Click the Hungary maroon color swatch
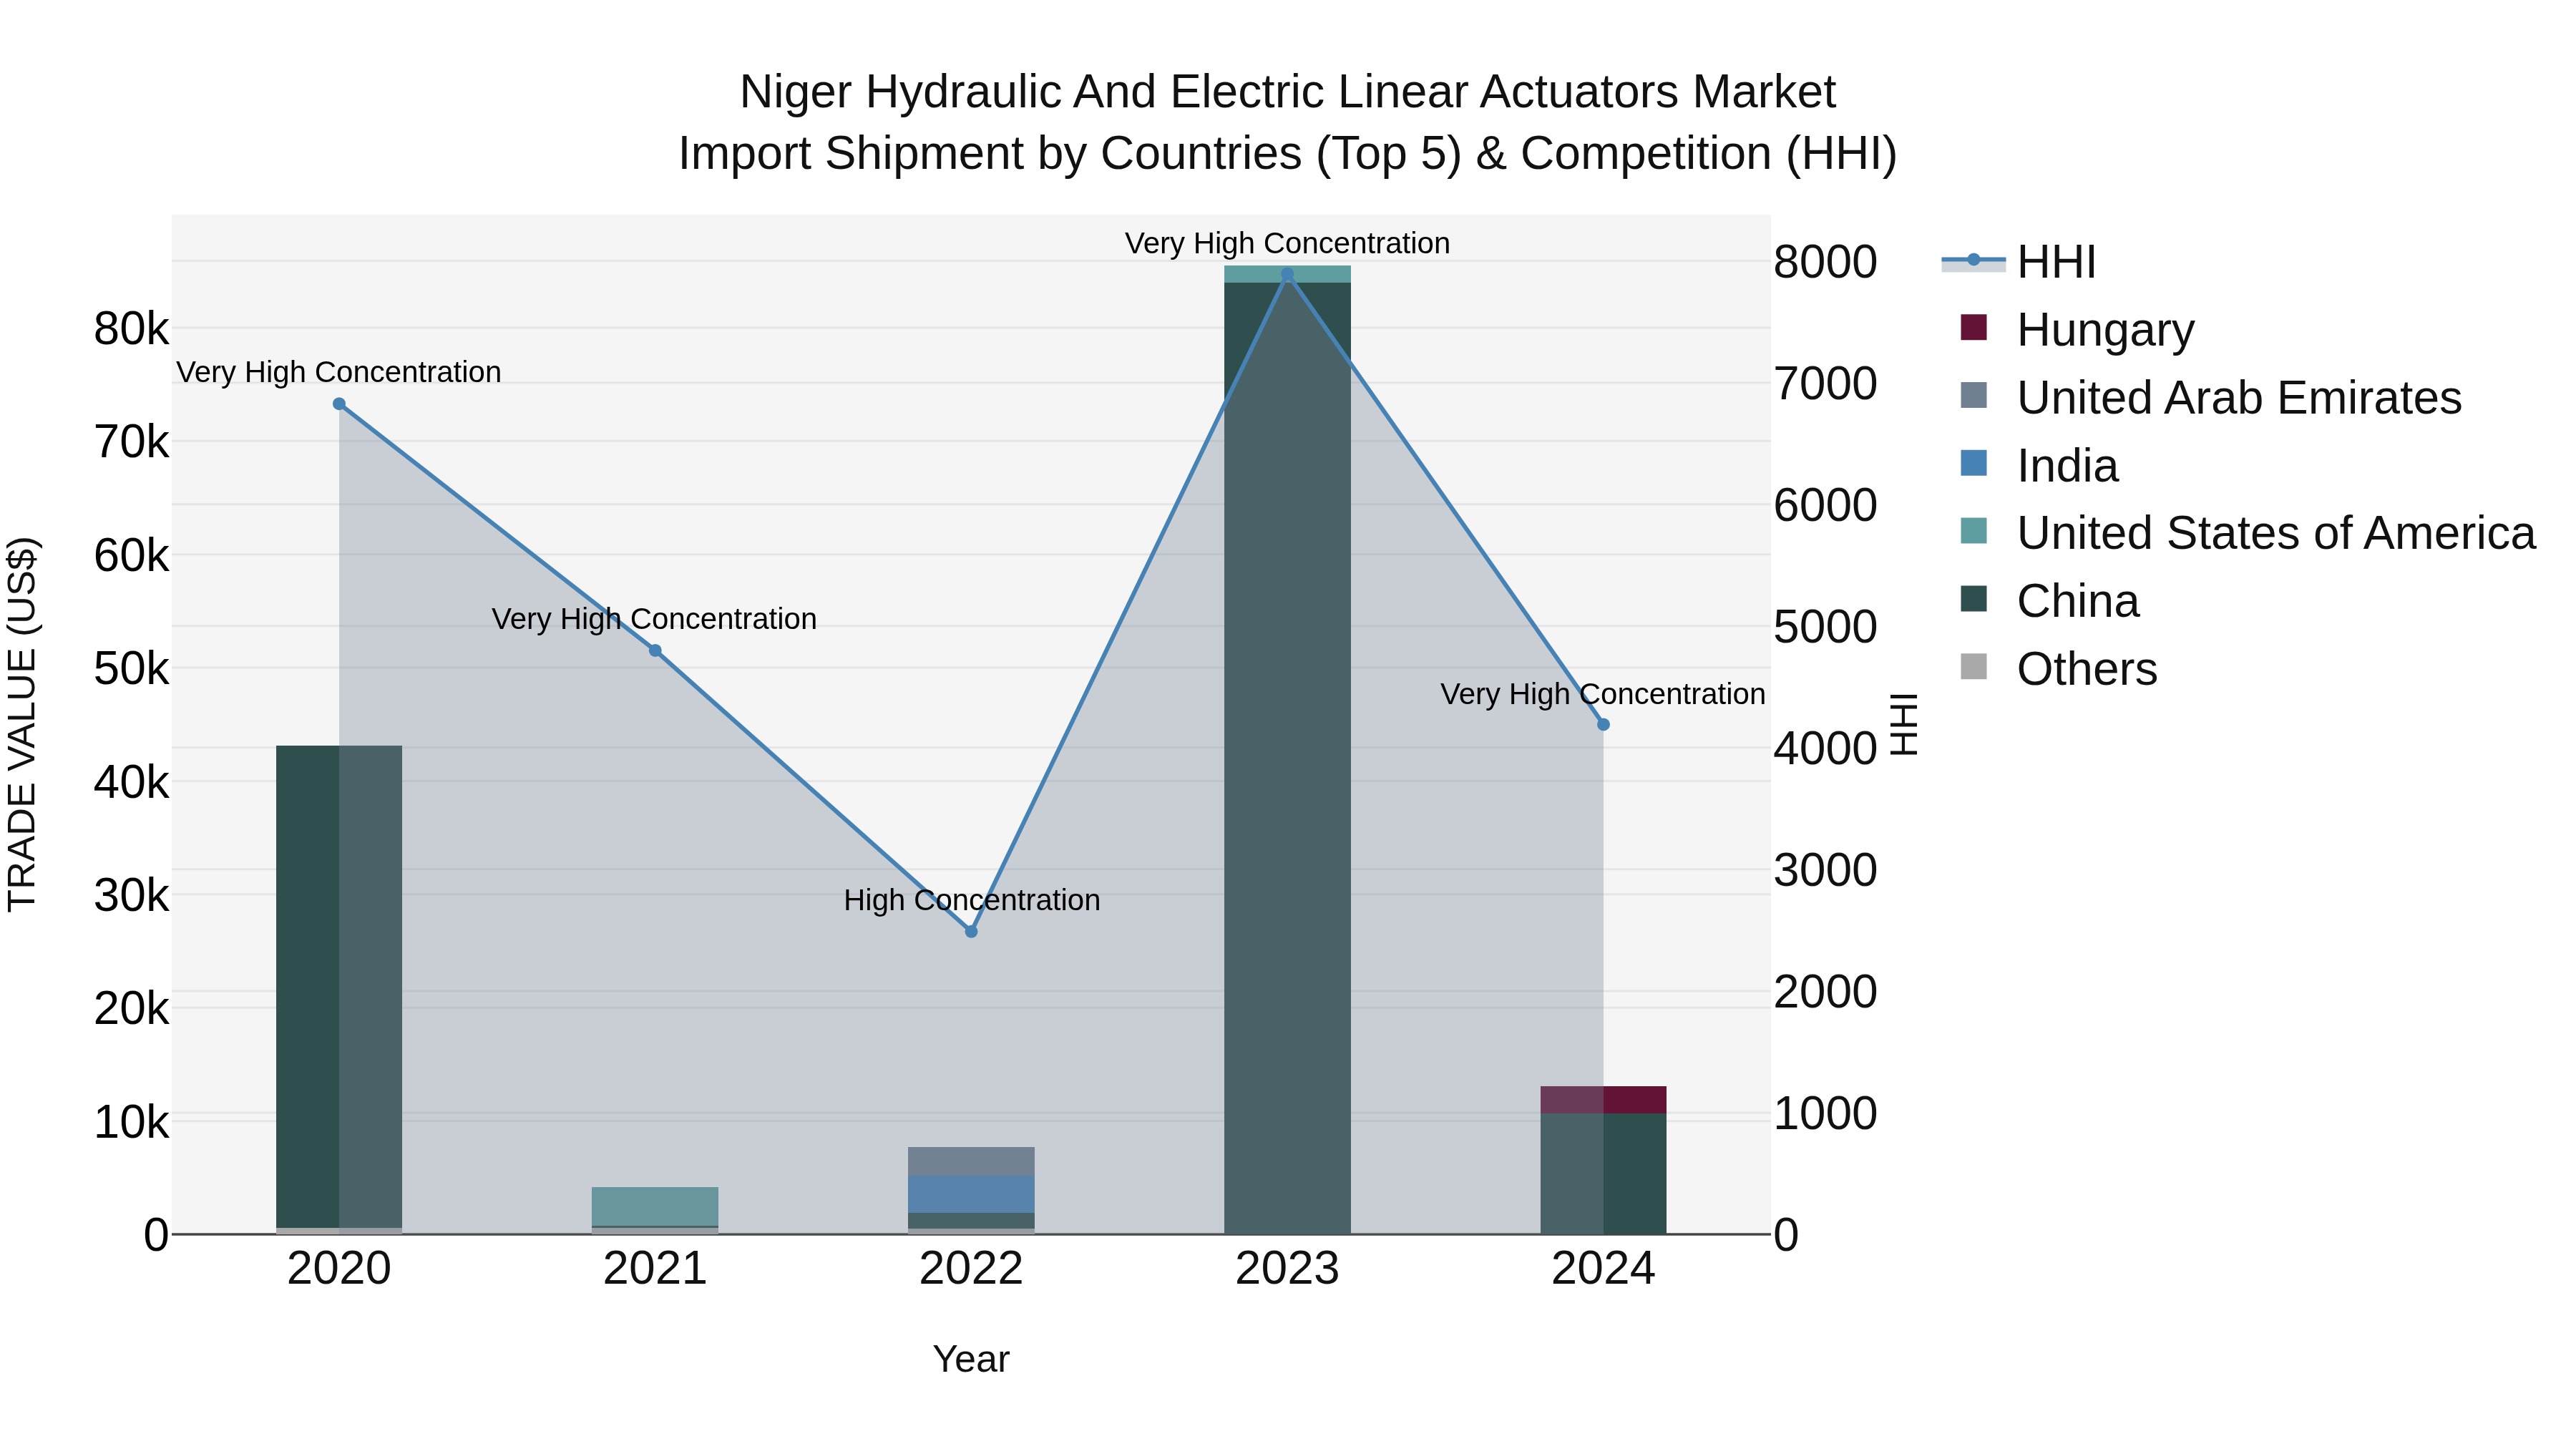2576x1449 pixels. [1974, 327]
